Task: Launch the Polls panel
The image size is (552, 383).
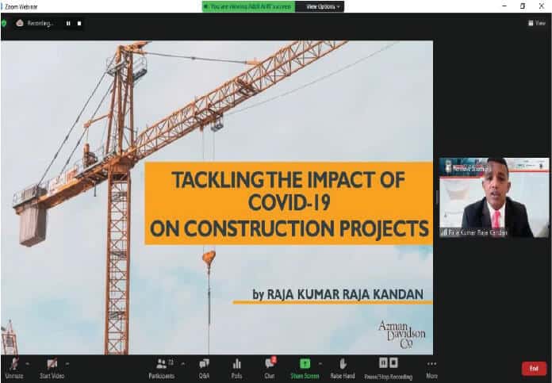Action: coord(236,369)
